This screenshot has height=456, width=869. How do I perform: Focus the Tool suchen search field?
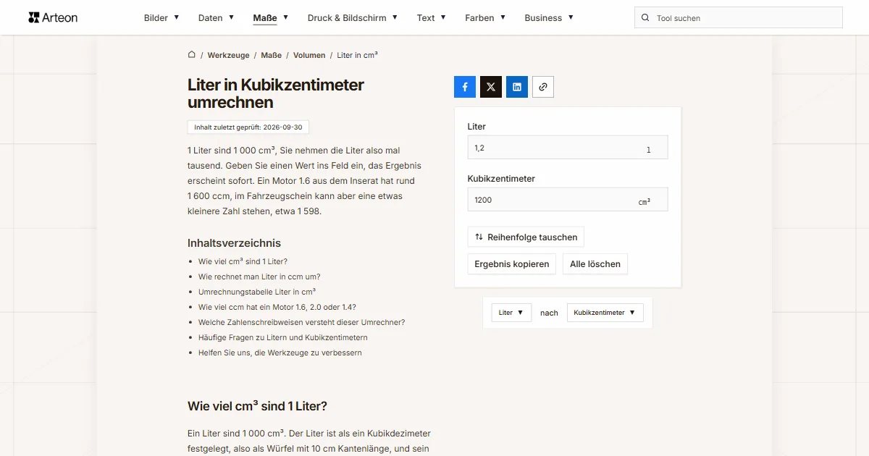[x=739, y=18]
